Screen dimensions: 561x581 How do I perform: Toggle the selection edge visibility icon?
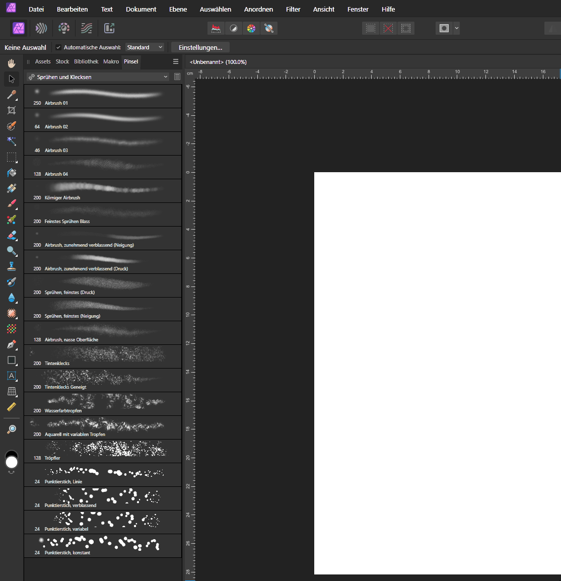click(x=406, y=28)
